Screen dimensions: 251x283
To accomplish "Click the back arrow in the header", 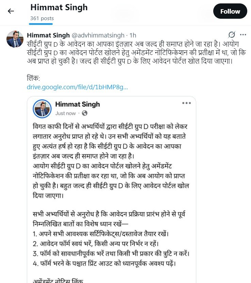I will 11,11.
